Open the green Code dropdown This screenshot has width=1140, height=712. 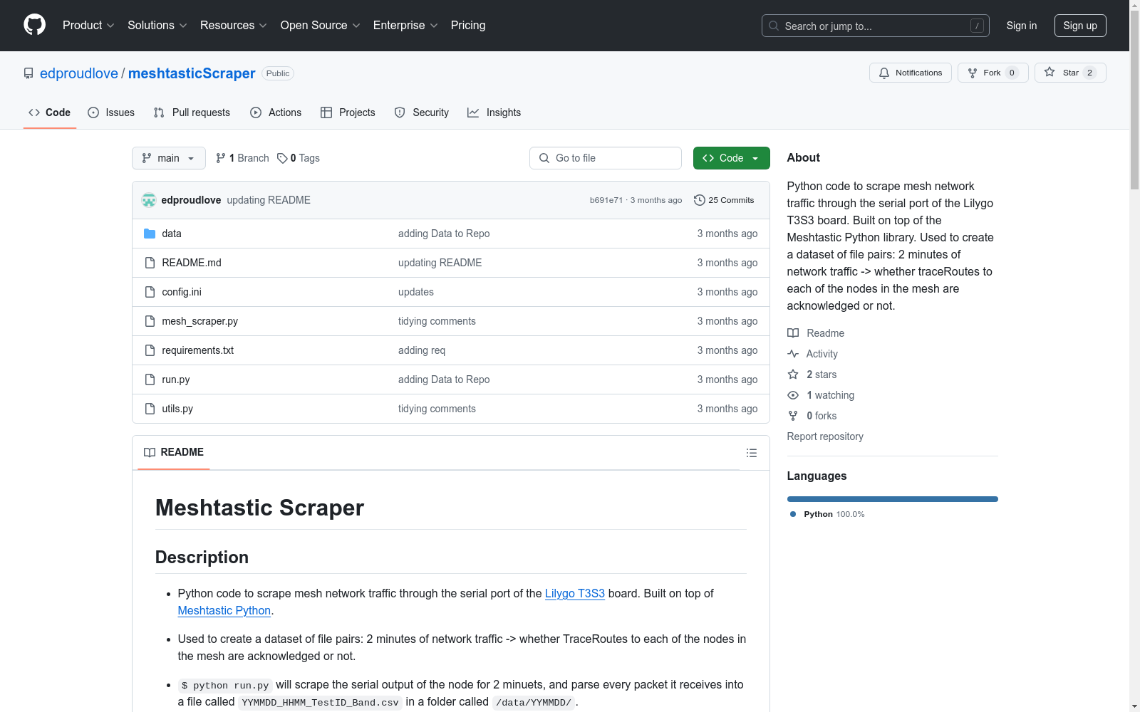732,158
